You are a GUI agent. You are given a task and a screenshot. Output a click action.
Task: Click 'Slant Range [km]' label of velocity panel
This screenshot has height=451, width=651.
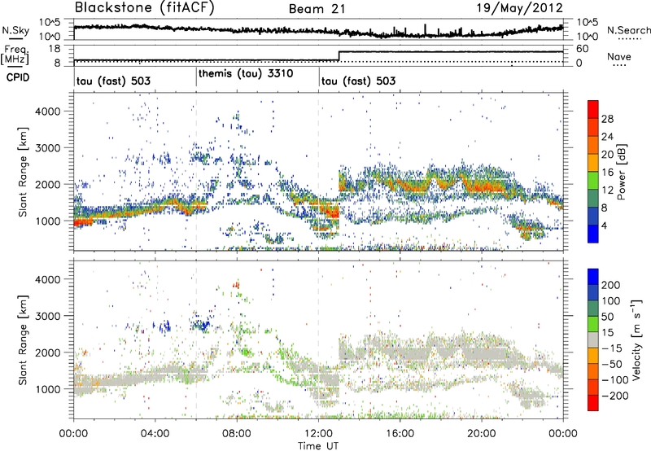pos(23,339)
